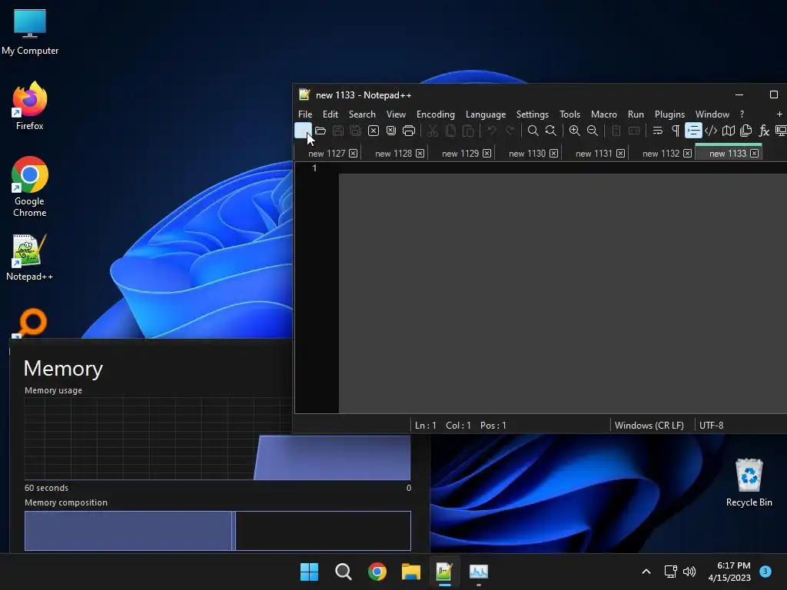The height and width of the screenshot is (590, 787).
Task: Open the File menu
Action: [x=304, y=114]
